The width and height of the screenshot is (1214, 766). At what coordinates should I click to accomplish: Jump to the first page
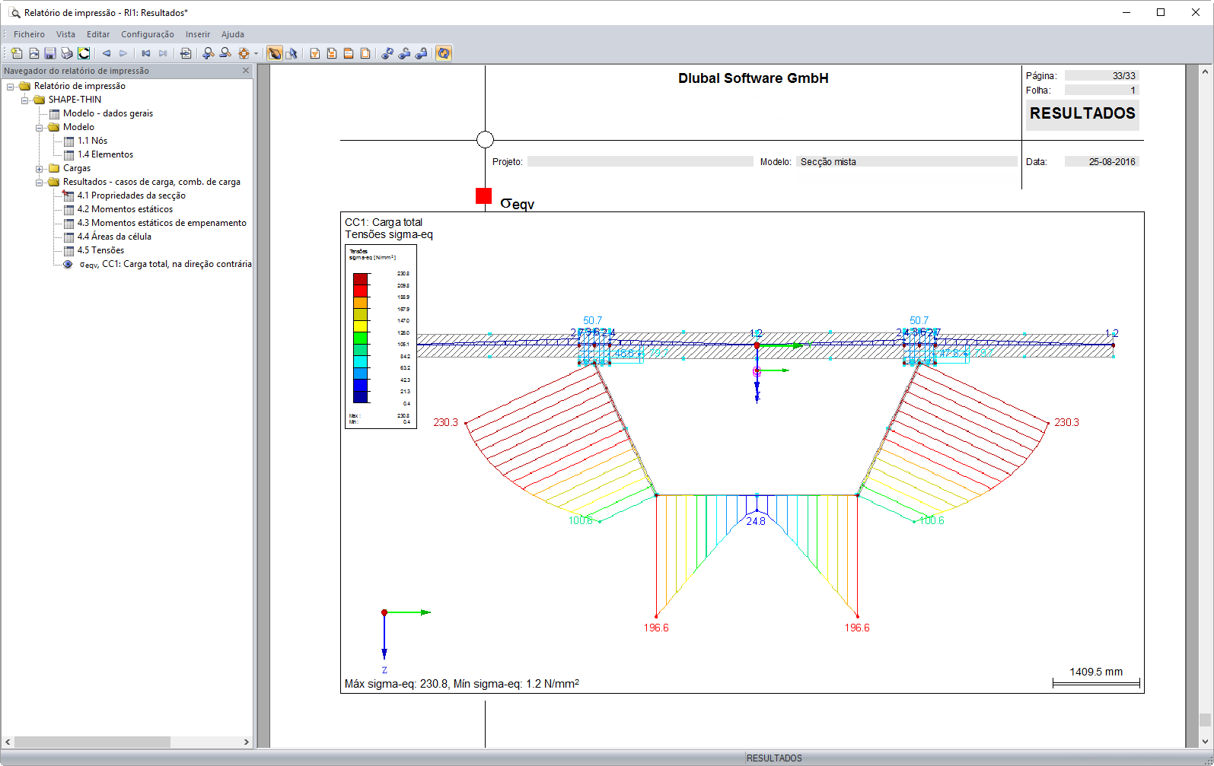click(x=146, y=53)
